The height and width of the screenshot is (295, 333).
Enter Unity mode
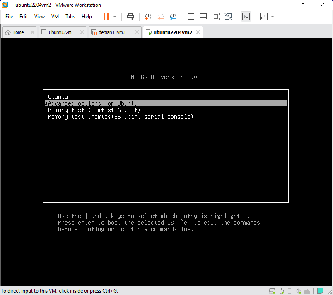click(x=228, y=17)
